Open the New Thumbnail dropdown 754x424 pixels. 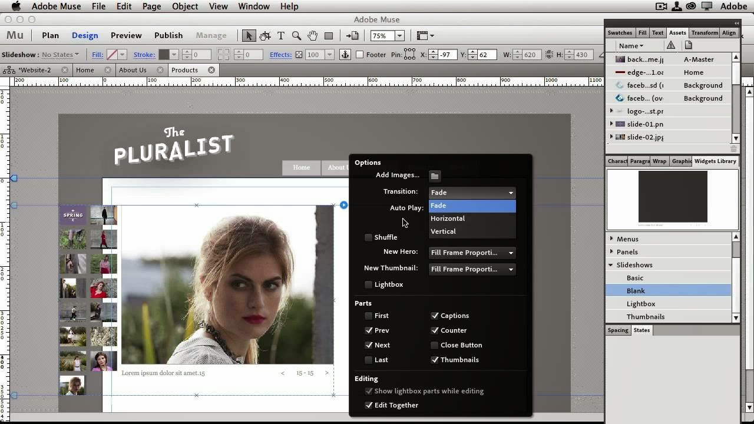click(x=472, y=269)
